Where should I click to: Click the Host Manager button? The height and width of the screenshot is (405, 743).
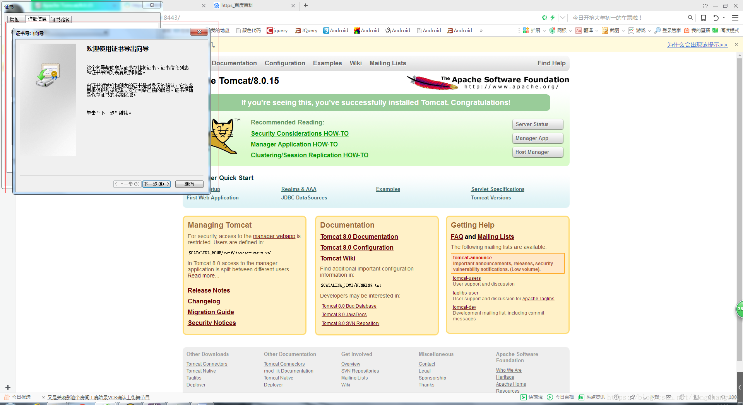tap(538, 152)
